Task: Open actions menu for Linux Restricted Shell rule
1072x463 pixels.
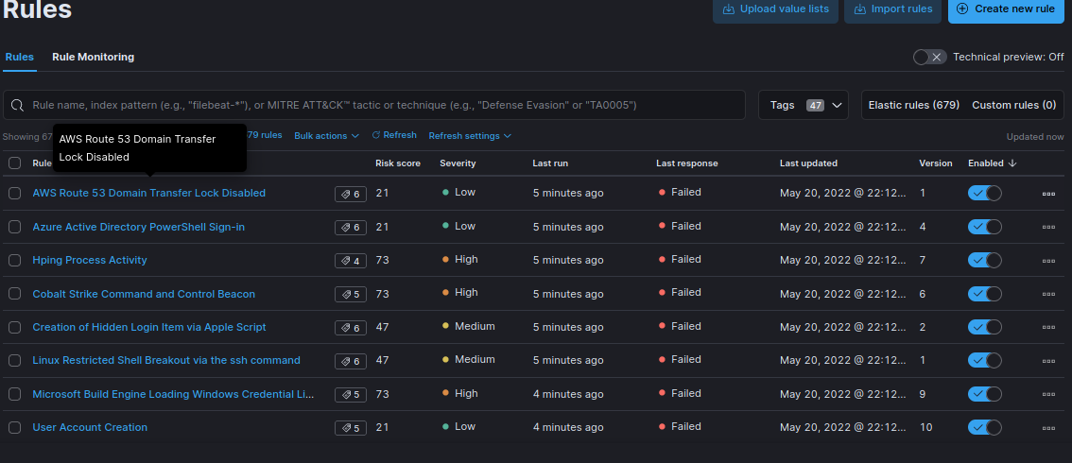Action: click(1048, 361)
